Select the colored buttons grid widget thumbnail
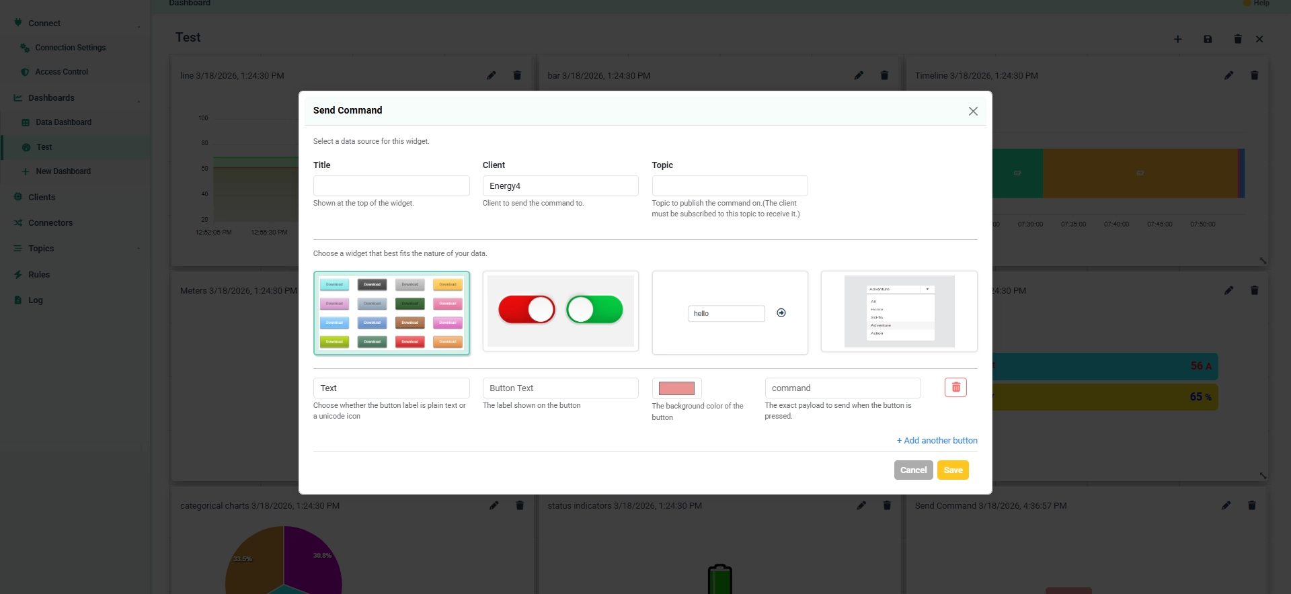This screenshot has width=1291, height=594. click(x=391, y=313)
